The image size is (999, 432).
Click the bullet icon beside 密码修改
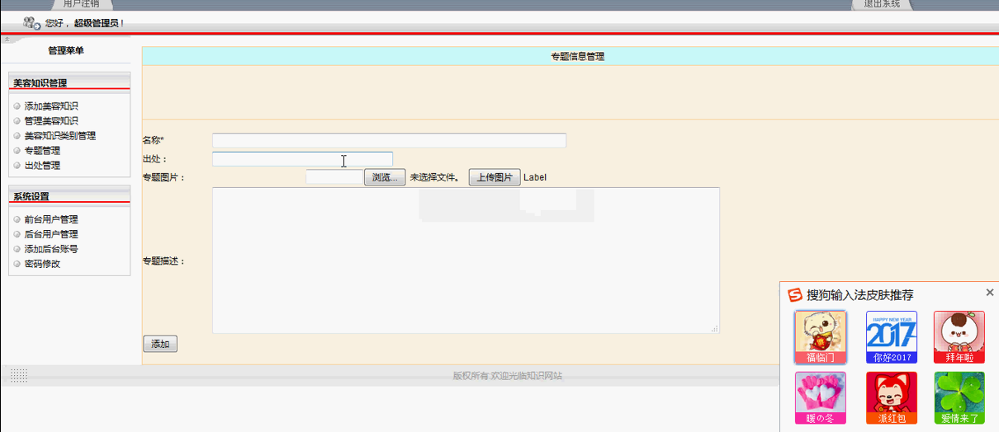point(17,264)
